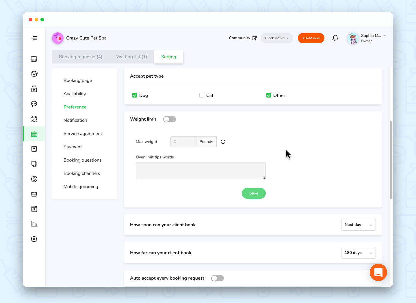Click the Pounds unit label
The height and width of the screenshot is (303, 416).
click(x=206, y=142)
